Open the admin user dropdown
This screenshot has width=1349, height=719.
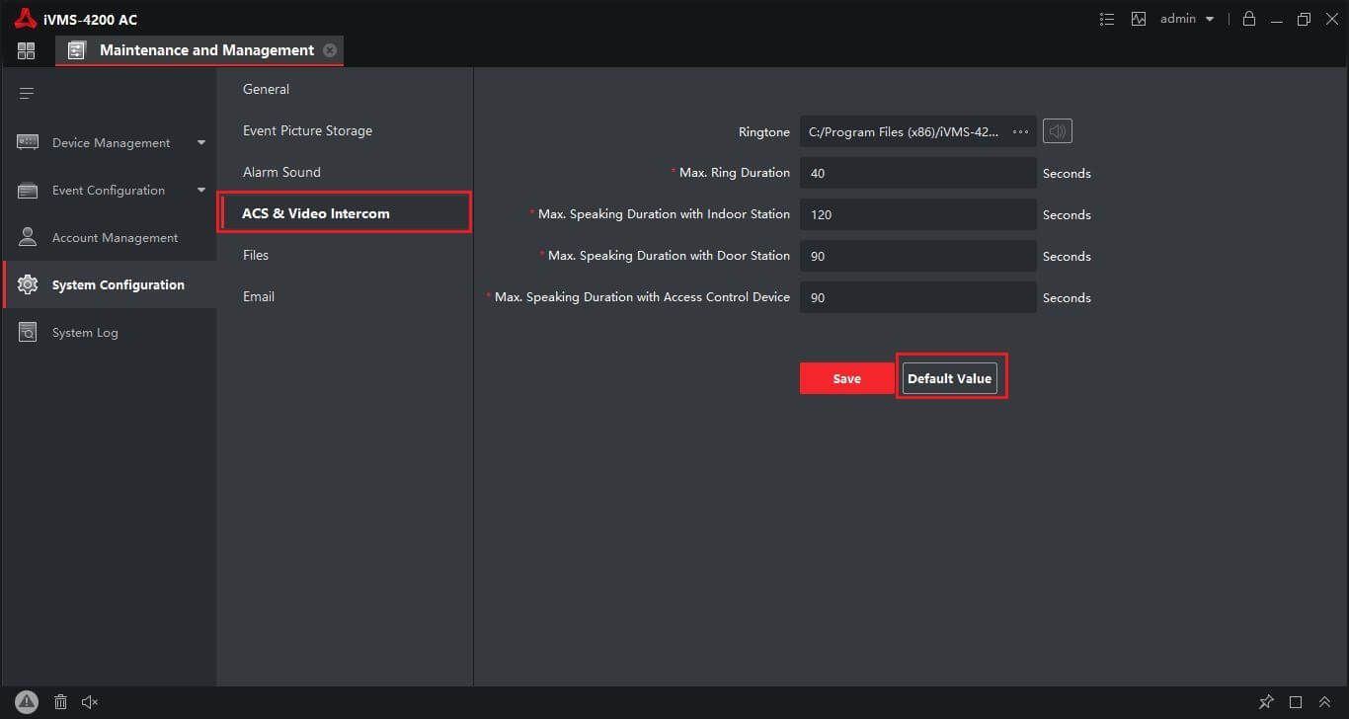click(1187, 19)
